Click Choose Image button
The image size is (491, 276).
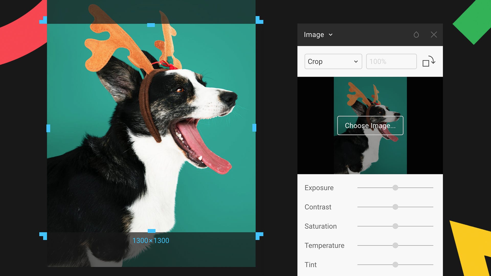coord(370,126)
